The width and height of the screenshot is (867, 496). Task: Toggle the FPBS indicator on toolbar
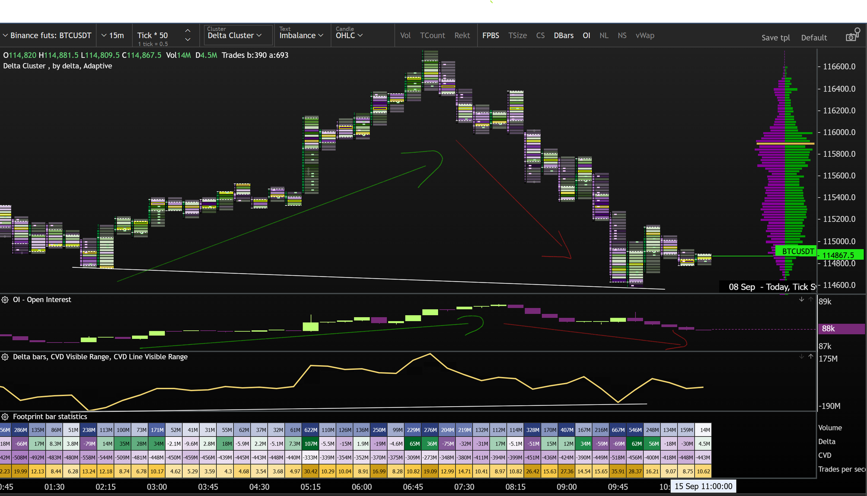[490, 36]
